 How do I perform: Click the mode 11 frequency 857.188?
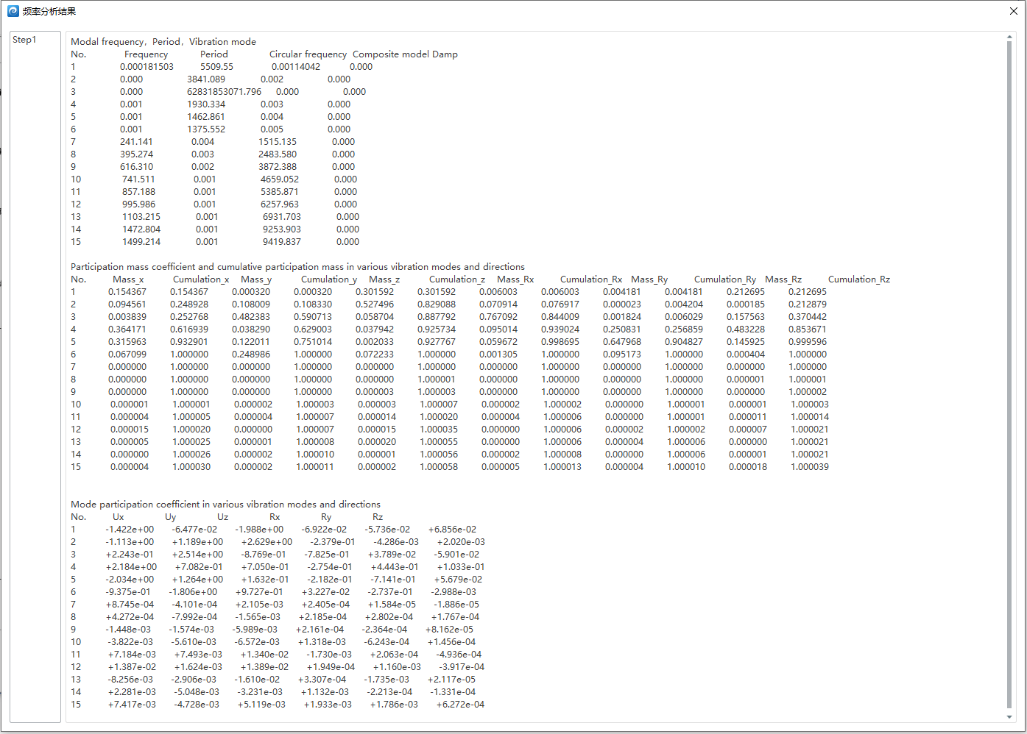pyautogui.click(x=139, y=192)
